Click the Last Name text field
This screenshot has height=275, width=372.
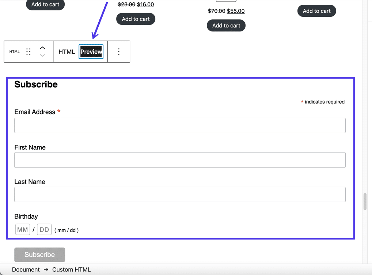click(180, 195)
